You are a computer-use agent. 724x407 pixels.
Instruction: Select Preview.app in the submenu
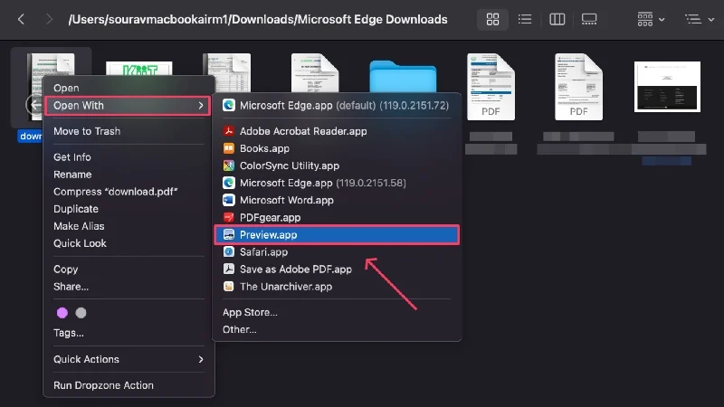pyautogui.click(x=268, y=235)
